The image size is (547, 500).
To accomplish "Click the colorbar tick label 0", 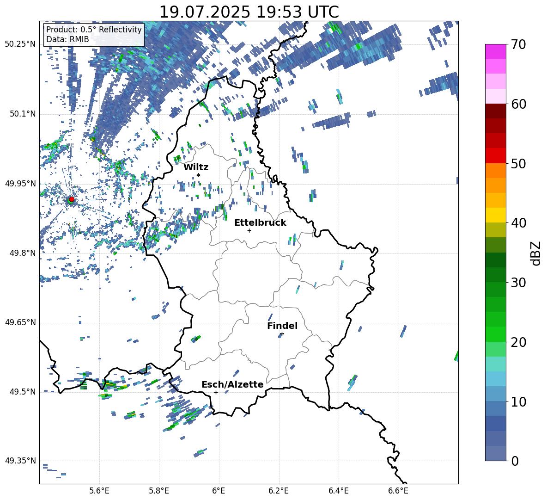I will [x=515, y=461].
